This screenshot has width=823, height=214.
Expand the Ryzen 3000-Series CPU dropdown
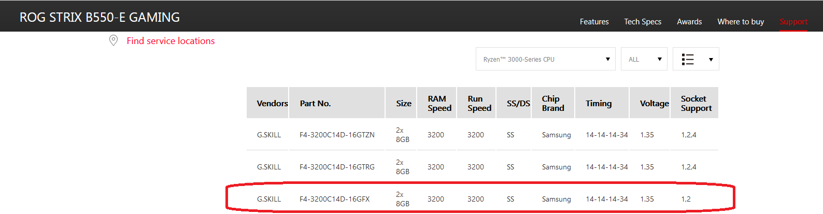(x=545, y=59)
